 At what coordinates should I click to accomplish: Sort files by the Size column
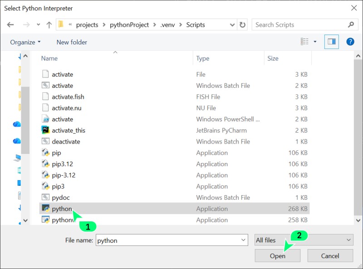point(273,58)
